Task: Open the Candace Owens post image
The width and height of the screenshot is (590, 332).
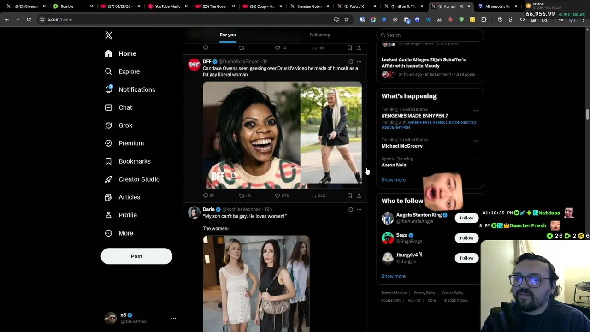Action: click(282, 135)
